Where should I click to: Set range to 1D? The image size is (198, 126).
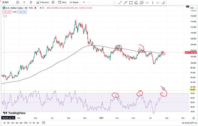click(x=4, y=123)
